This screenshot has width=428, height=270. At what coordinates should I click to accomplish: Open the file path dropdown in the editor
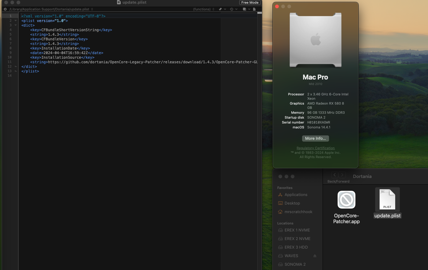pos(51,9)
